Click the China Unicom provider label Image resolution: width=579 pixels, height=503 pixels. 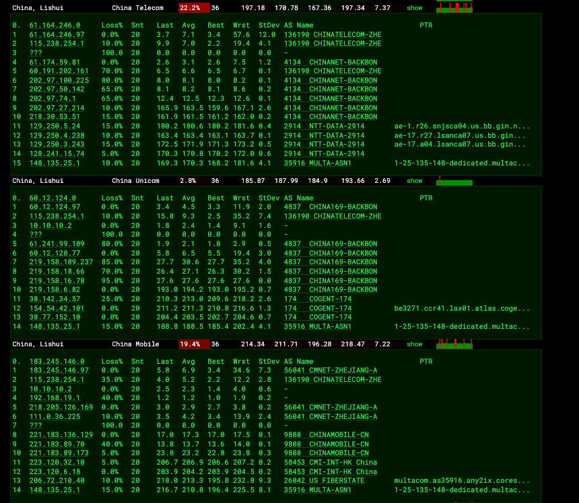click(135, 181)
